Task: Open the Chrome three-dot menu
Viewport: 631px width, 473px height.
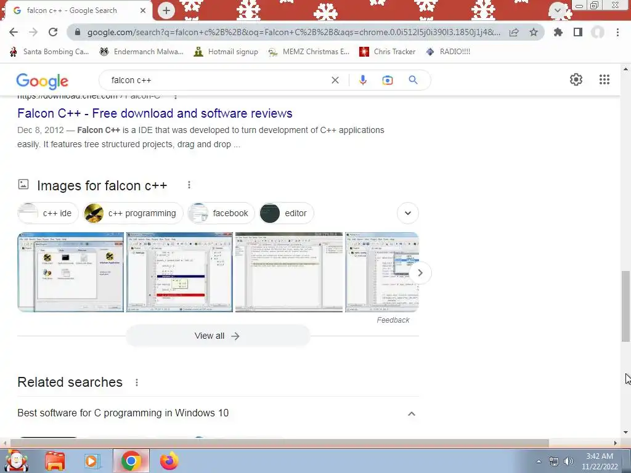Action: tap(617, 32)
